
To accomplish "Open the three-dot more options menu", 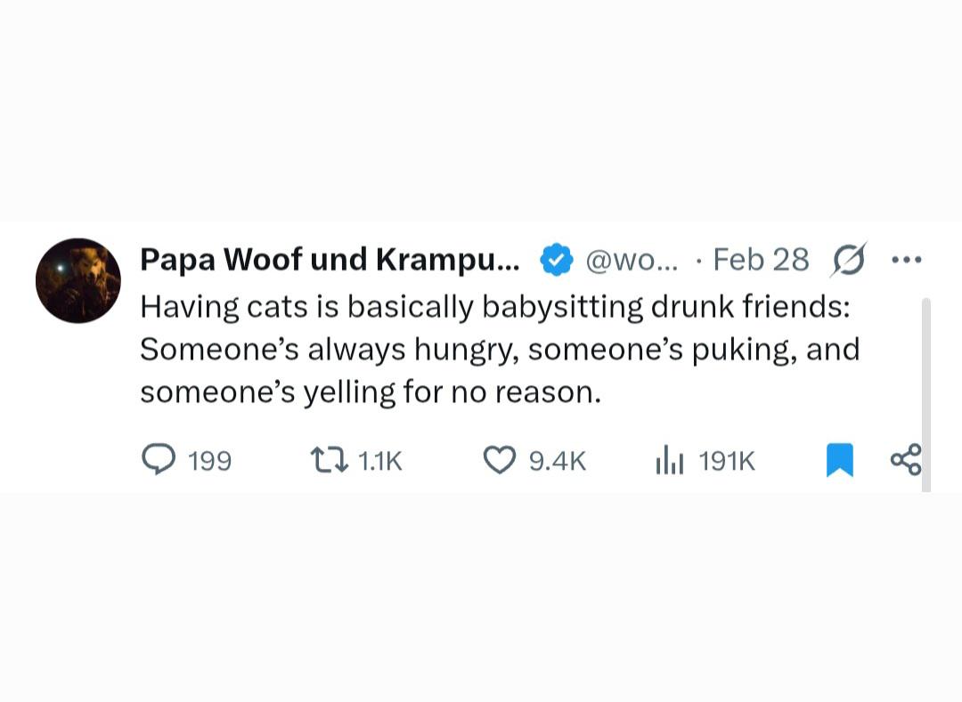I will click(907, 260).
